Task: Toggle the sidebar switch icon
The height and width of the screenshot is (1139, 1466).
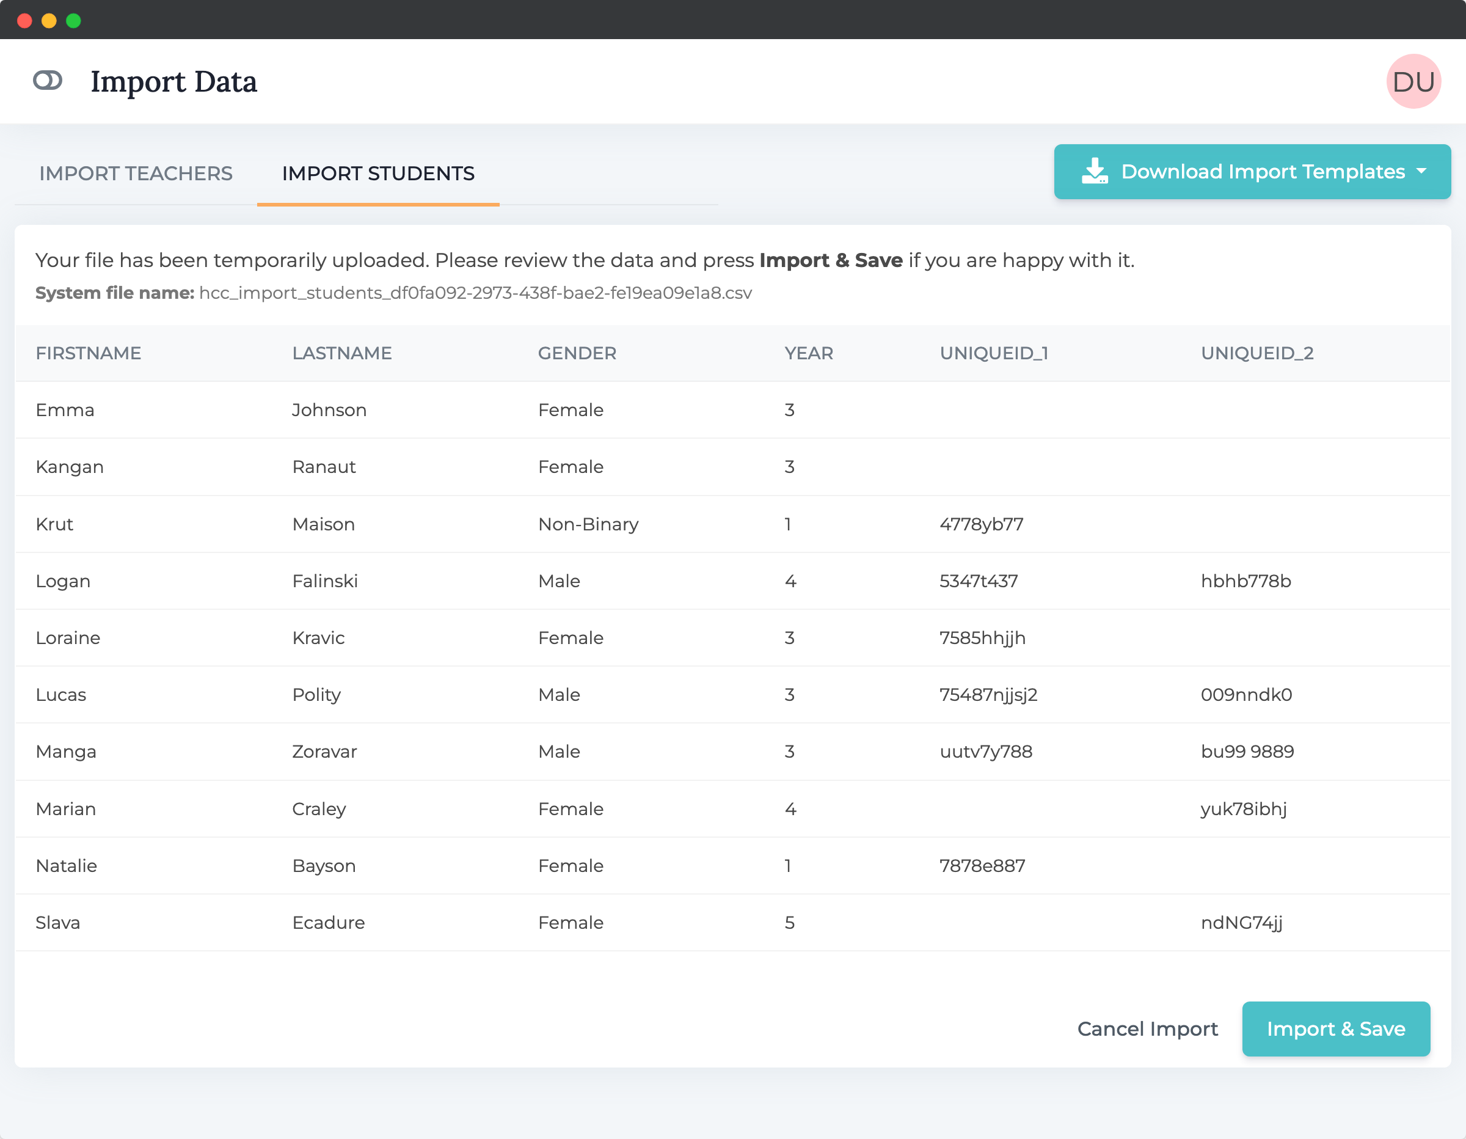Action: (x=48, y=81)
